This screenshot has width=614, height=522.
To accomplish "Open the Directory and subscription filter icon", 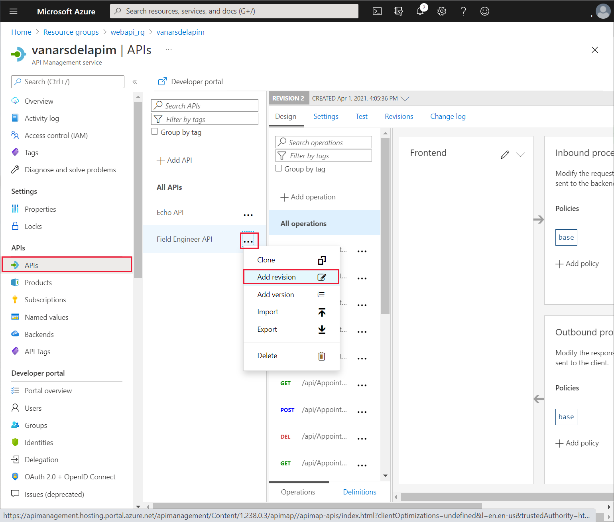I will (x=398, y=11).
